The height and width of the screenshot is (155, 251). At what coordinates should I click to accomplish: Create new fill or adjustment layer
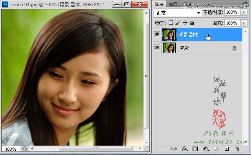pyautogui.click(x=206, y=149)
